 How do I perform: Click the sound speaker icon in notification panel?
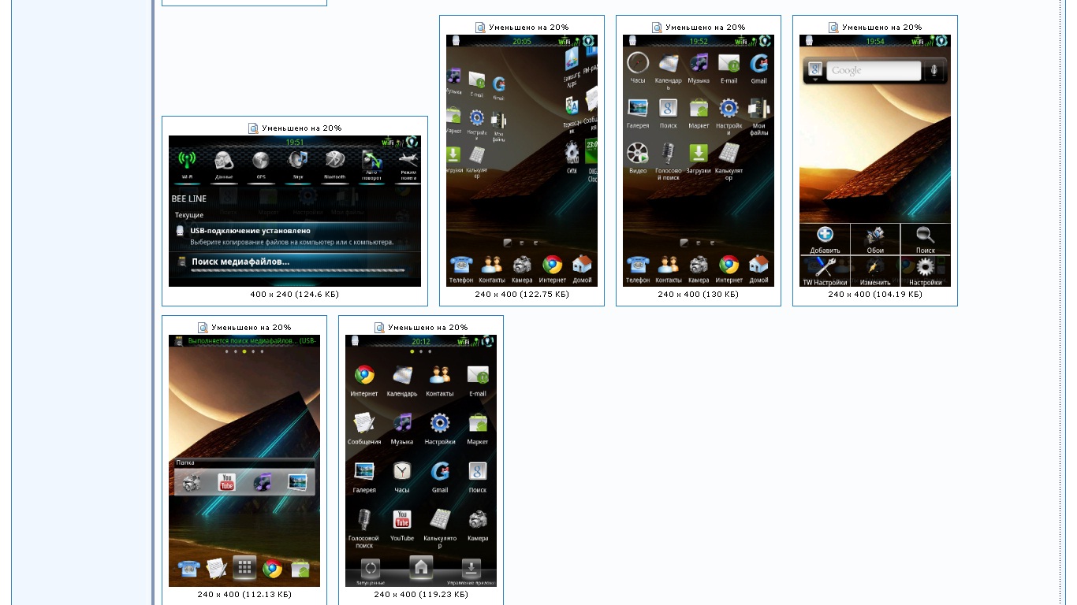pyautogui.click(x=297, y=161)
